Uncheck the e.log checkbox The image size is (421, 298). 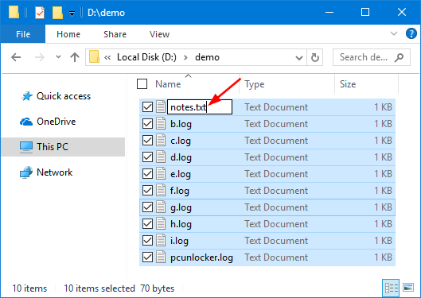tap(147, 174)
